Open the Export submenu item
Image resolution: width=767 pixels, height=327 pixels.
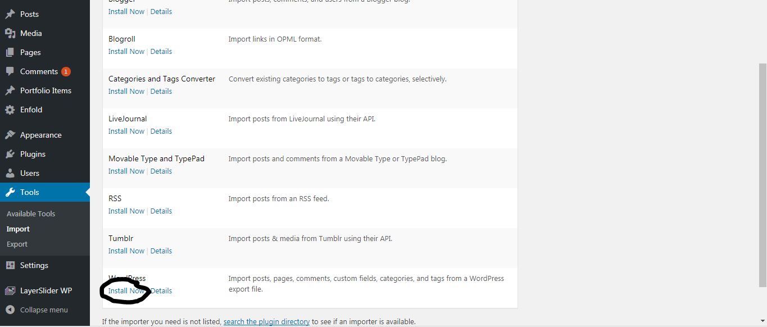(17, 244)
